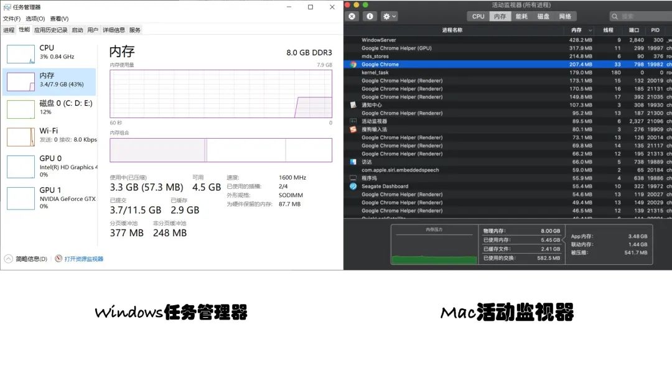Switch to the 详细信息 tab
The width and height of the screenshot is (672, 378).
(x=114, y=30)
